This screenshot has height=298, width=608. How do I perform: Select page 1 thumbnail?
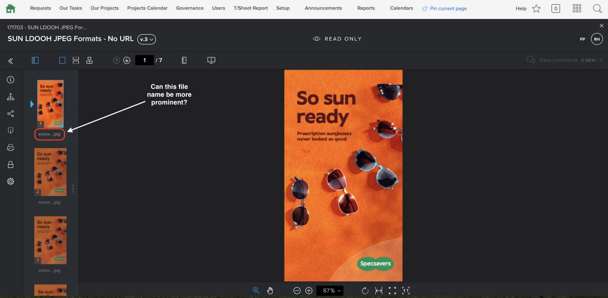click(50, 104)
